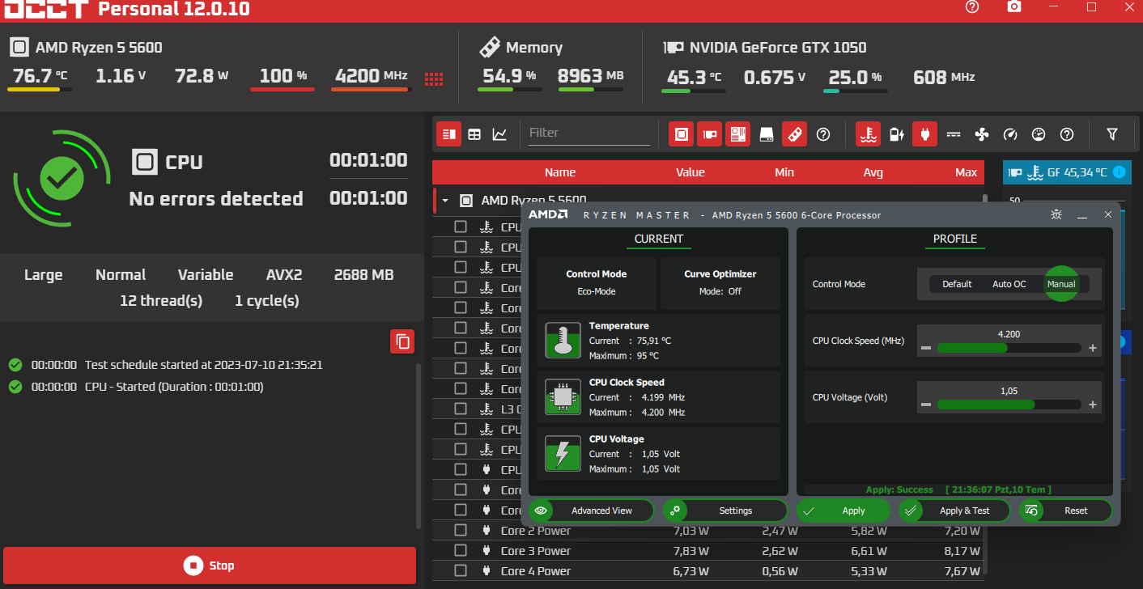Click the Apply button
1143x589 pixels.
844,511
